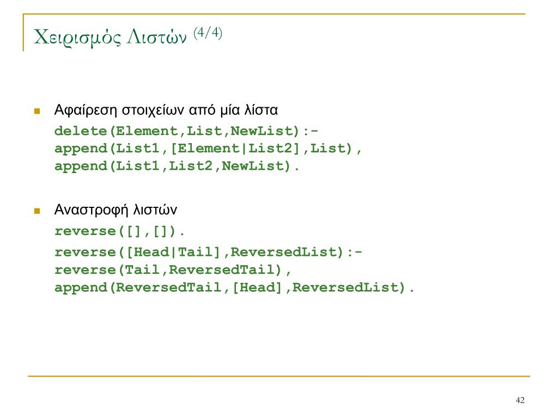Click code line 'delete(Element,List,NewList):-'
The image size is (558, 418).
point(186,131)
